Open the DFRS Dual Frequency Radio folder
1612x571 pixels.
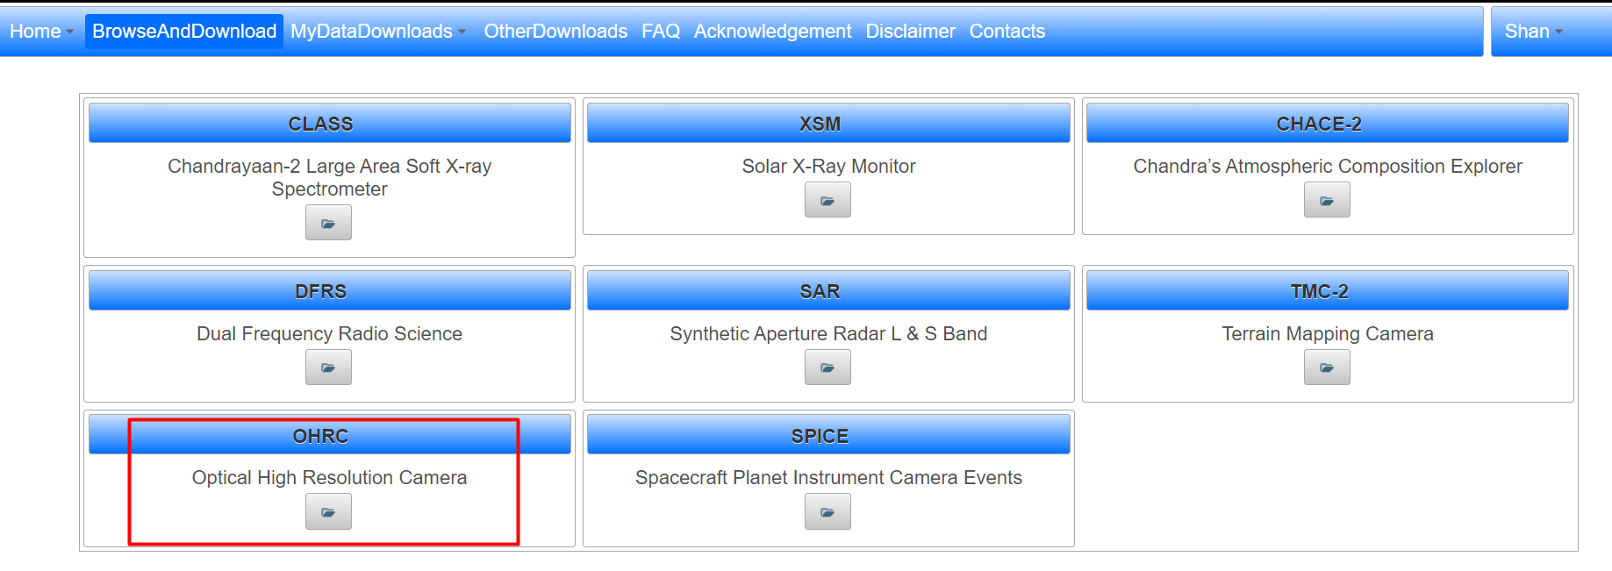click(328, 368)
